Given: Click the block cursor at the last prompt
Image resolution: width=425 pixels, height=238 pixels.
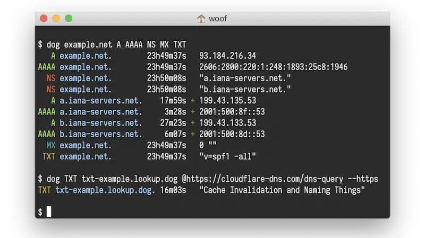Looking at the screenshot, I should (49, 212).
